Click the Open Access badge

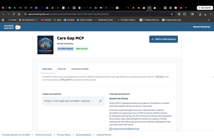[82, 49]
